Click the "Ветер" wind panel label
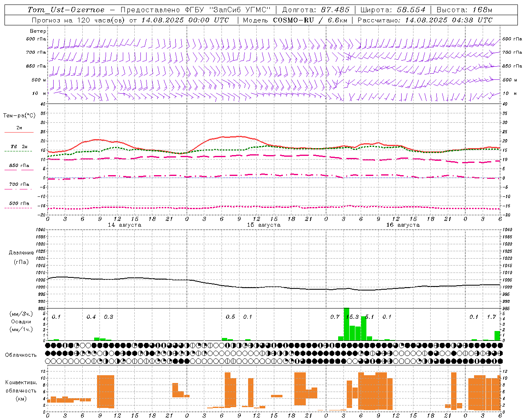This screenshot has width=524, height=419. click(38, 31)
